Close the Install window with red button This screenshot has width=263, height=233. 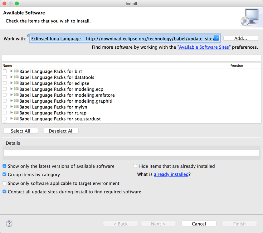[x=5, y=3]
